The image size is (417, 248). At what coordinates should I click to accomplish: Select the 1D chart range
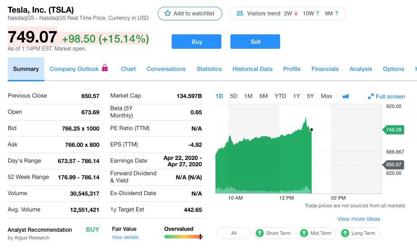click(219, 96)
